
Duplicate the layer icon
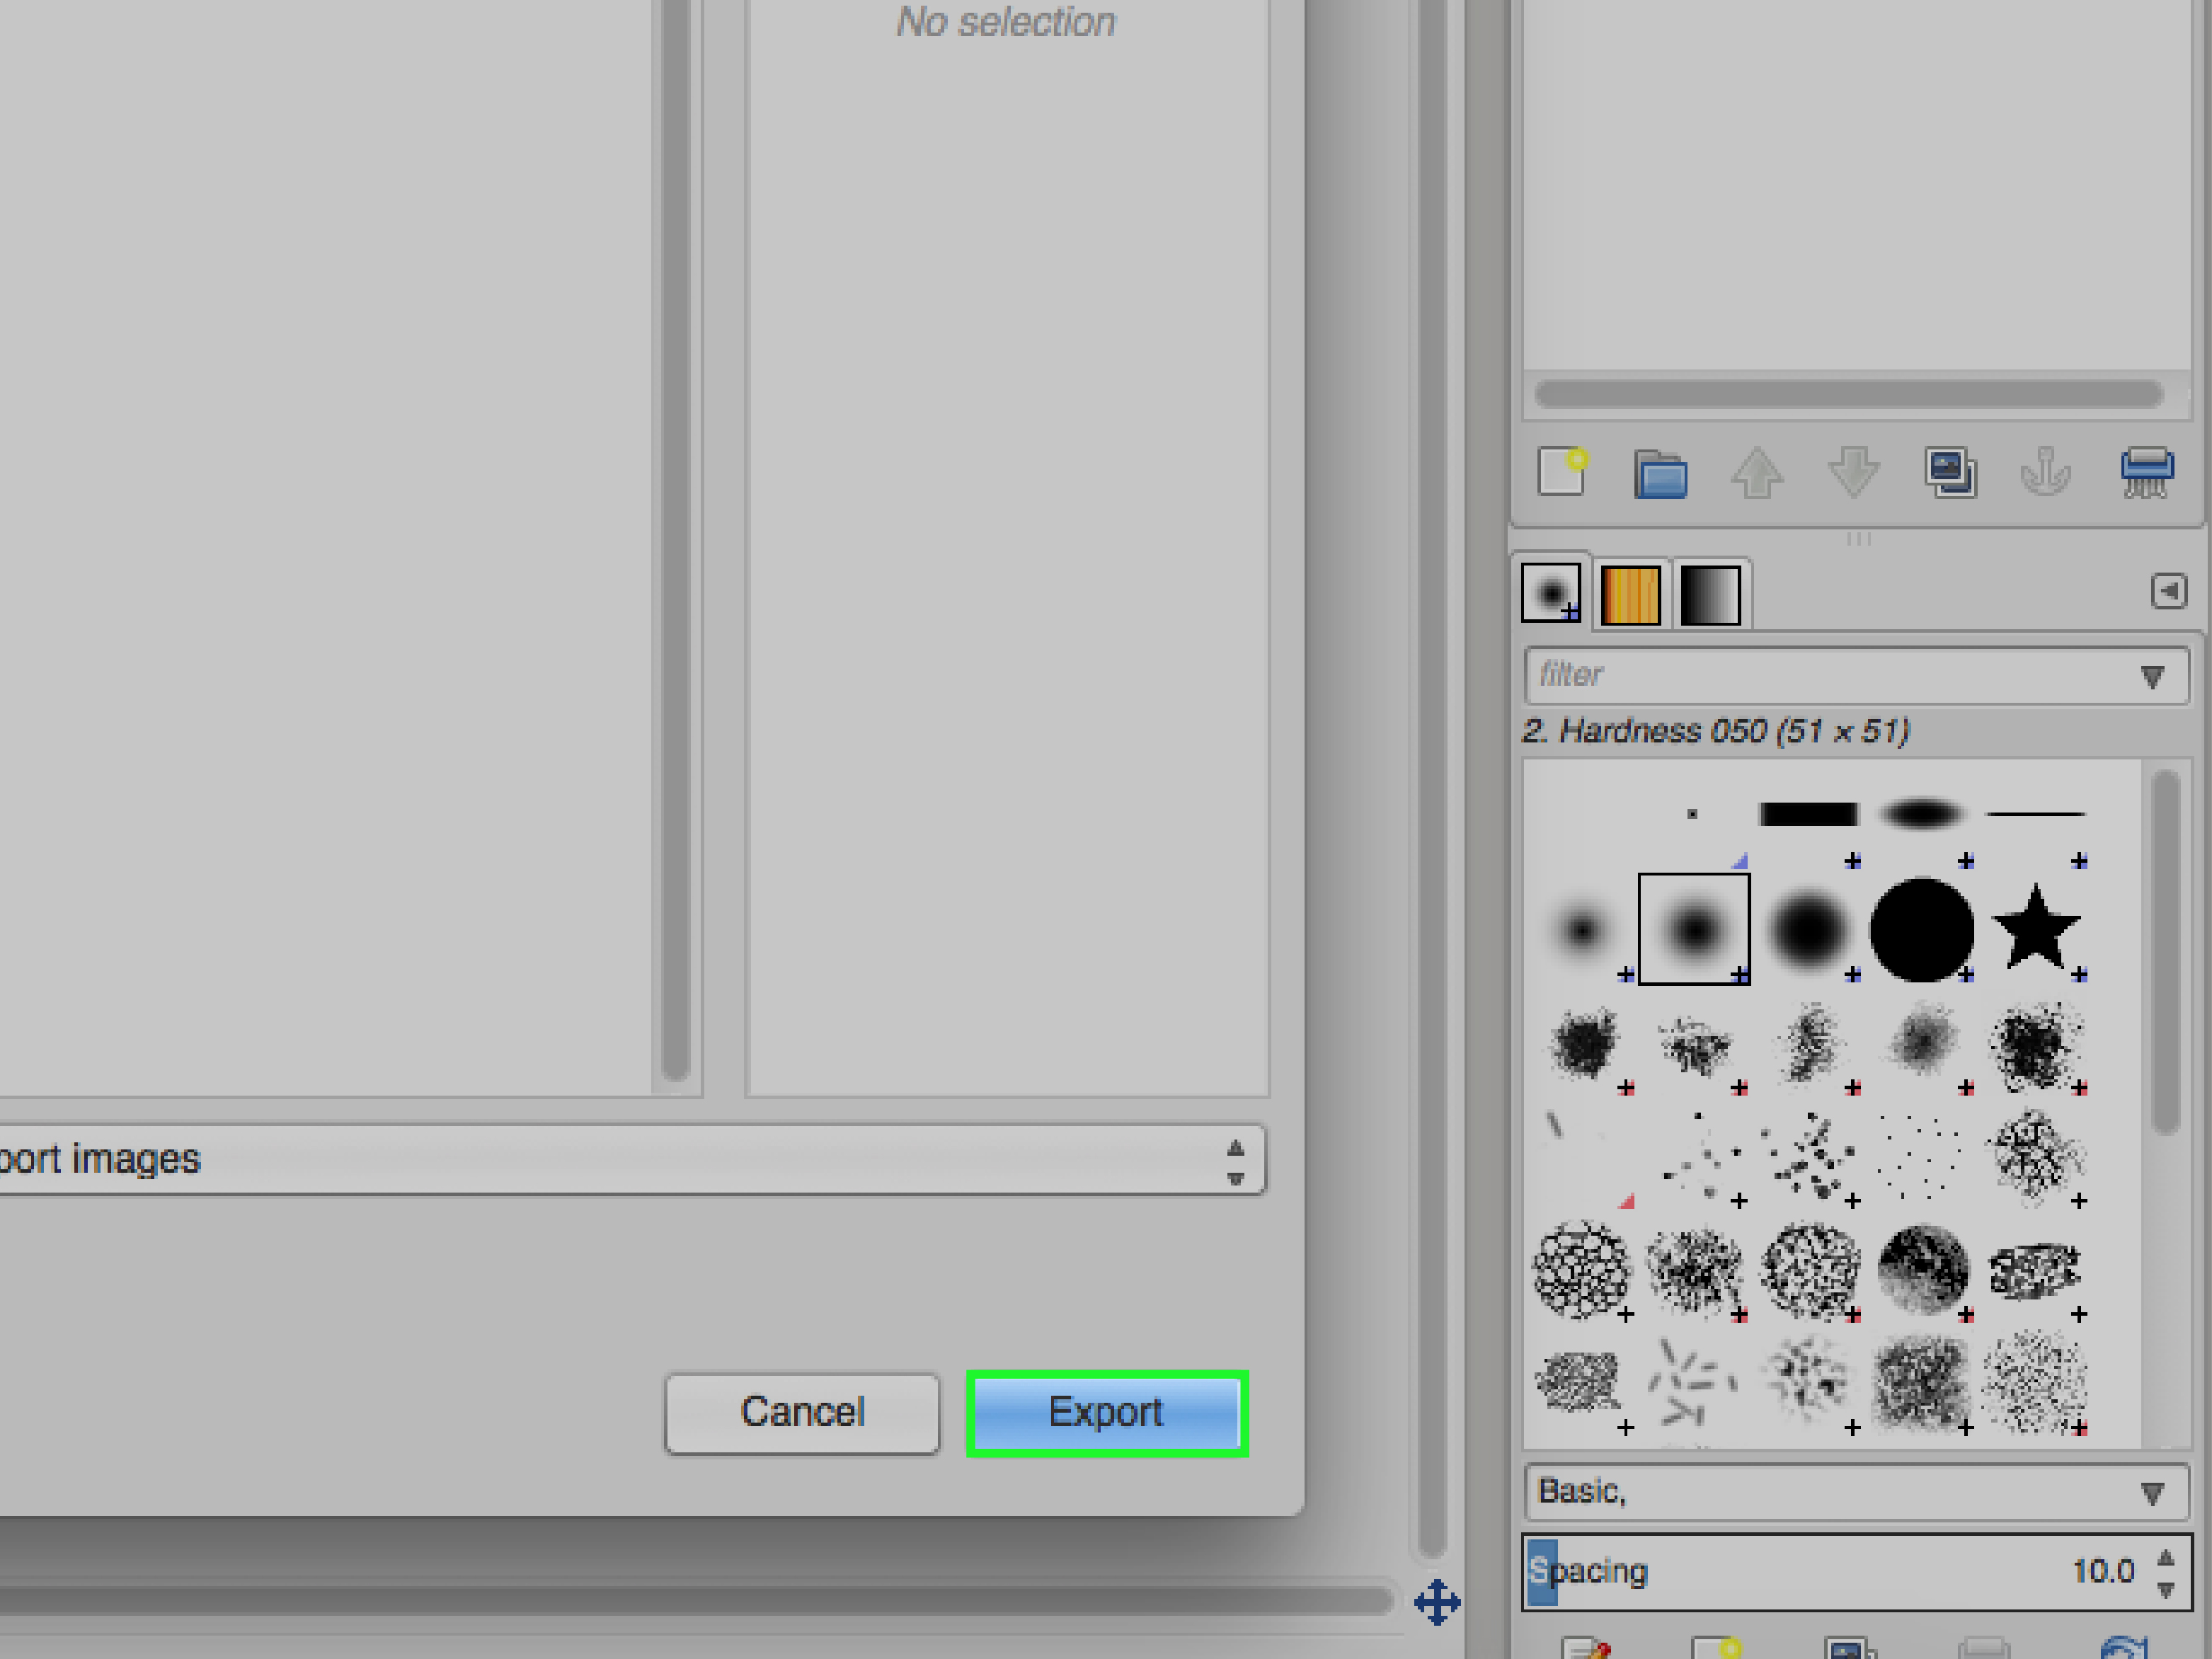pos(1950,473)
